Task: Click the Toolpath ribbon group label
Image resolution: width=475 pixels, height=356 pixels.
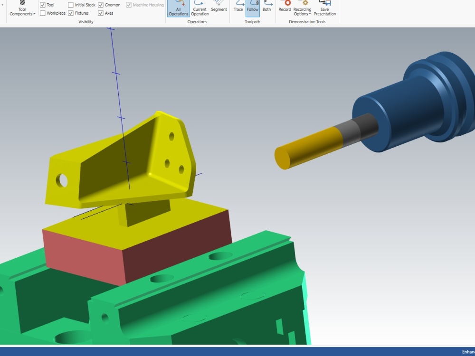Action: pyautogui.click(x=252, y=21)
